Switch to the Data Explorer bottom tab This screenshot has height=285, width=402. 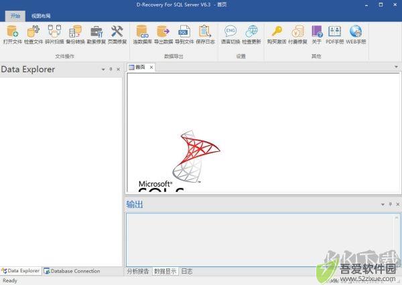(21, 271)
